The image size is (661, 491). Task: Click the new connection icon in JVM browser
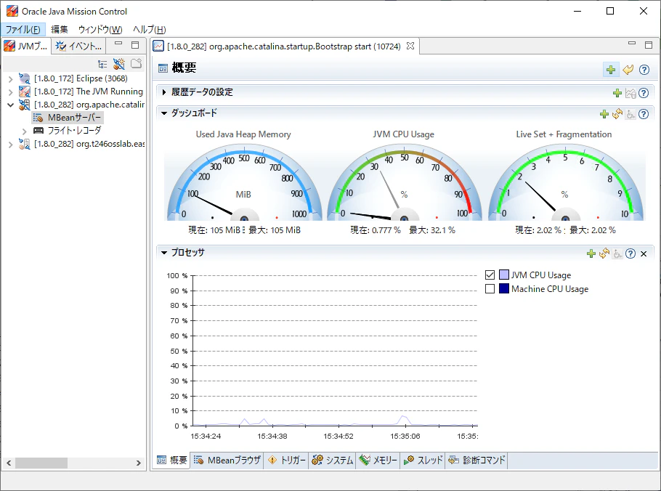(x=119, y=64)
